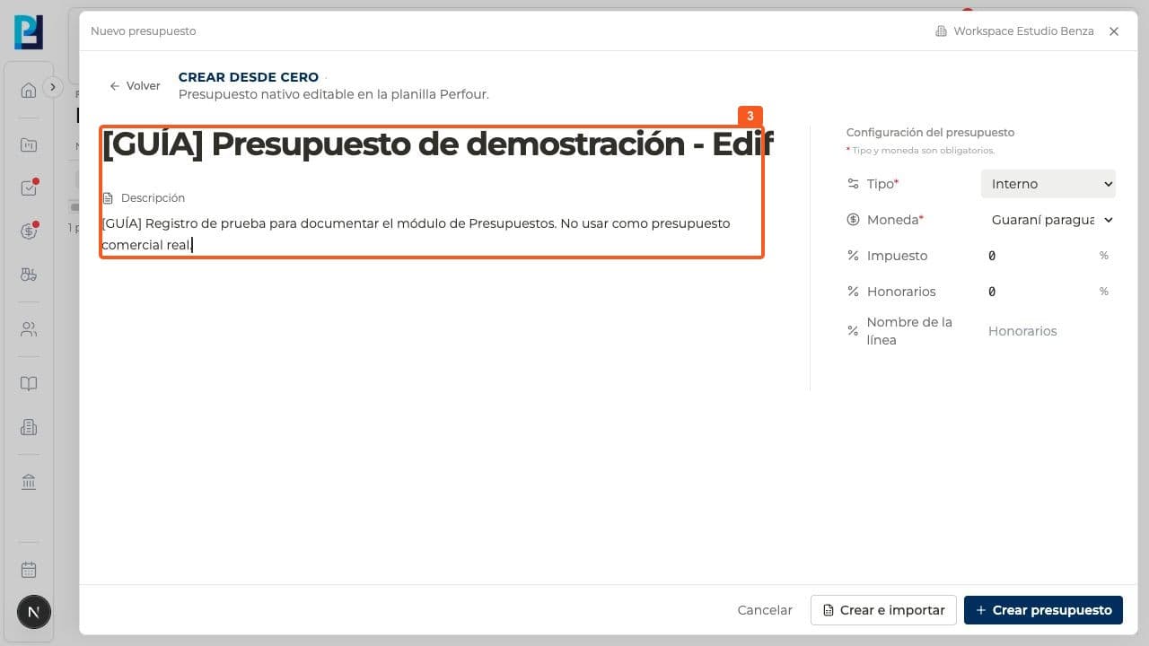Image resolution: width=1149 pixels, height=646 pixels.
Task: Open the home icon in the sidebar
Action: (29, 90)
